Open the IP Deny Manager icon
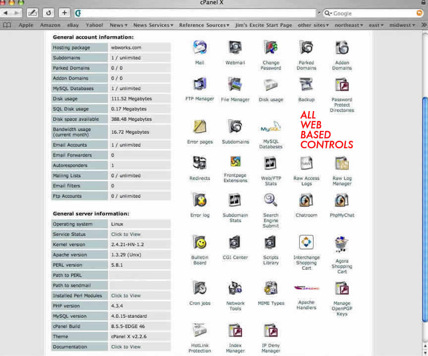Viewport: 428px width, 356px height. (x=271, y=330)
